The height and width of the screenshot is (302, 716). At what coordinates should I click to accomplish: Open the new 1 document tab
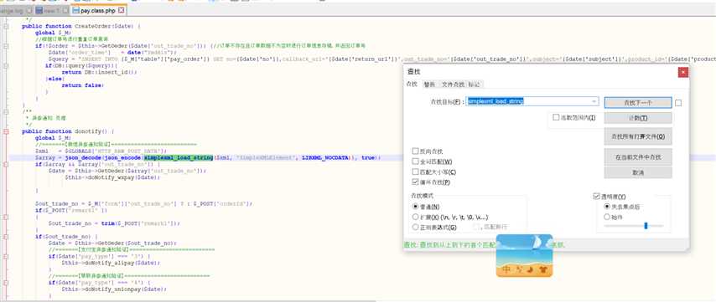point(53,10)
